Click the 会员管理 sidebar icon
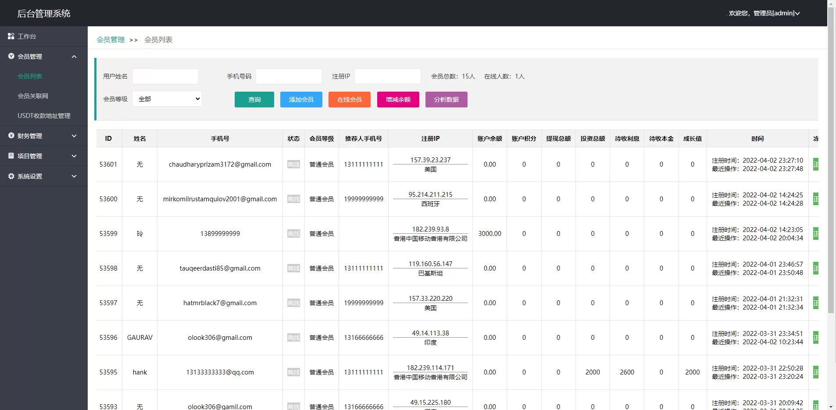836x410 pixels. (11, 56)
